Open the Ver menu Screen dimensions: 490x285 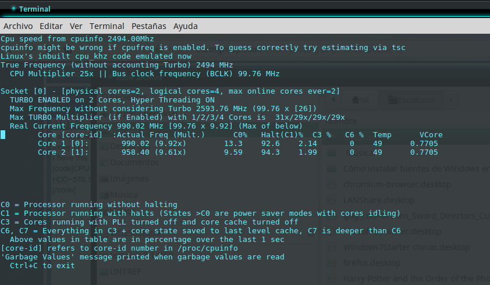(76, 26)
